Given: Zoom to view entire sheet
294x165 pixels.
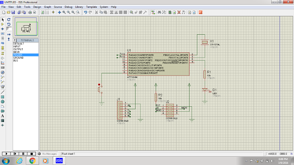Looking at the screenshot, I should 73,12.
